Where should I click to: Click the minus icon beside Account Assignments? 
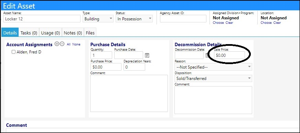click(62, 44)
